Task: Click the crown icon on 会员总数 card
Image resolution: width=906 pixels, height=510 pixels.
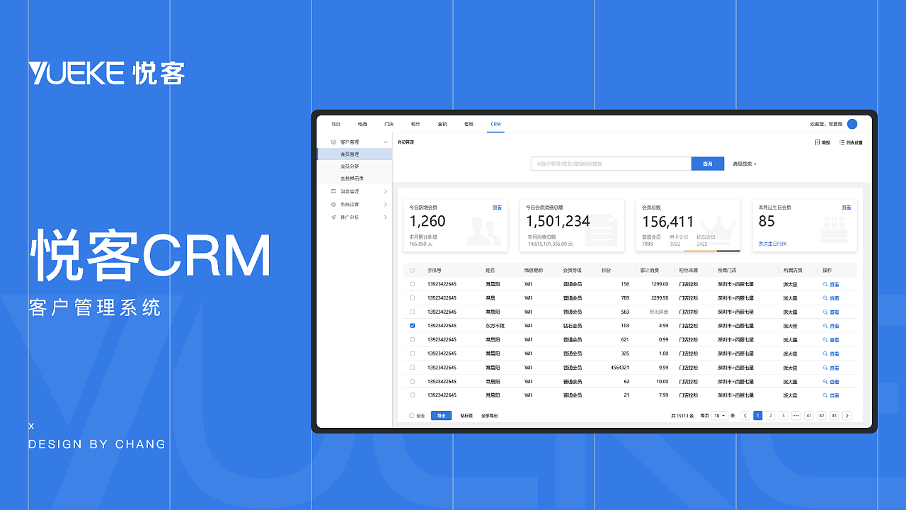Action: [719, 230]
